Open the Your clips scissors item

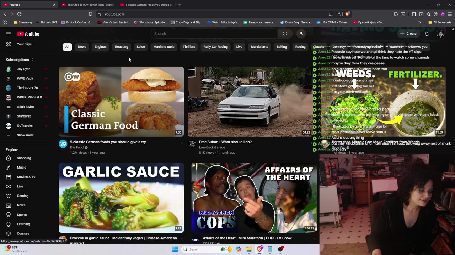point(24,44)
